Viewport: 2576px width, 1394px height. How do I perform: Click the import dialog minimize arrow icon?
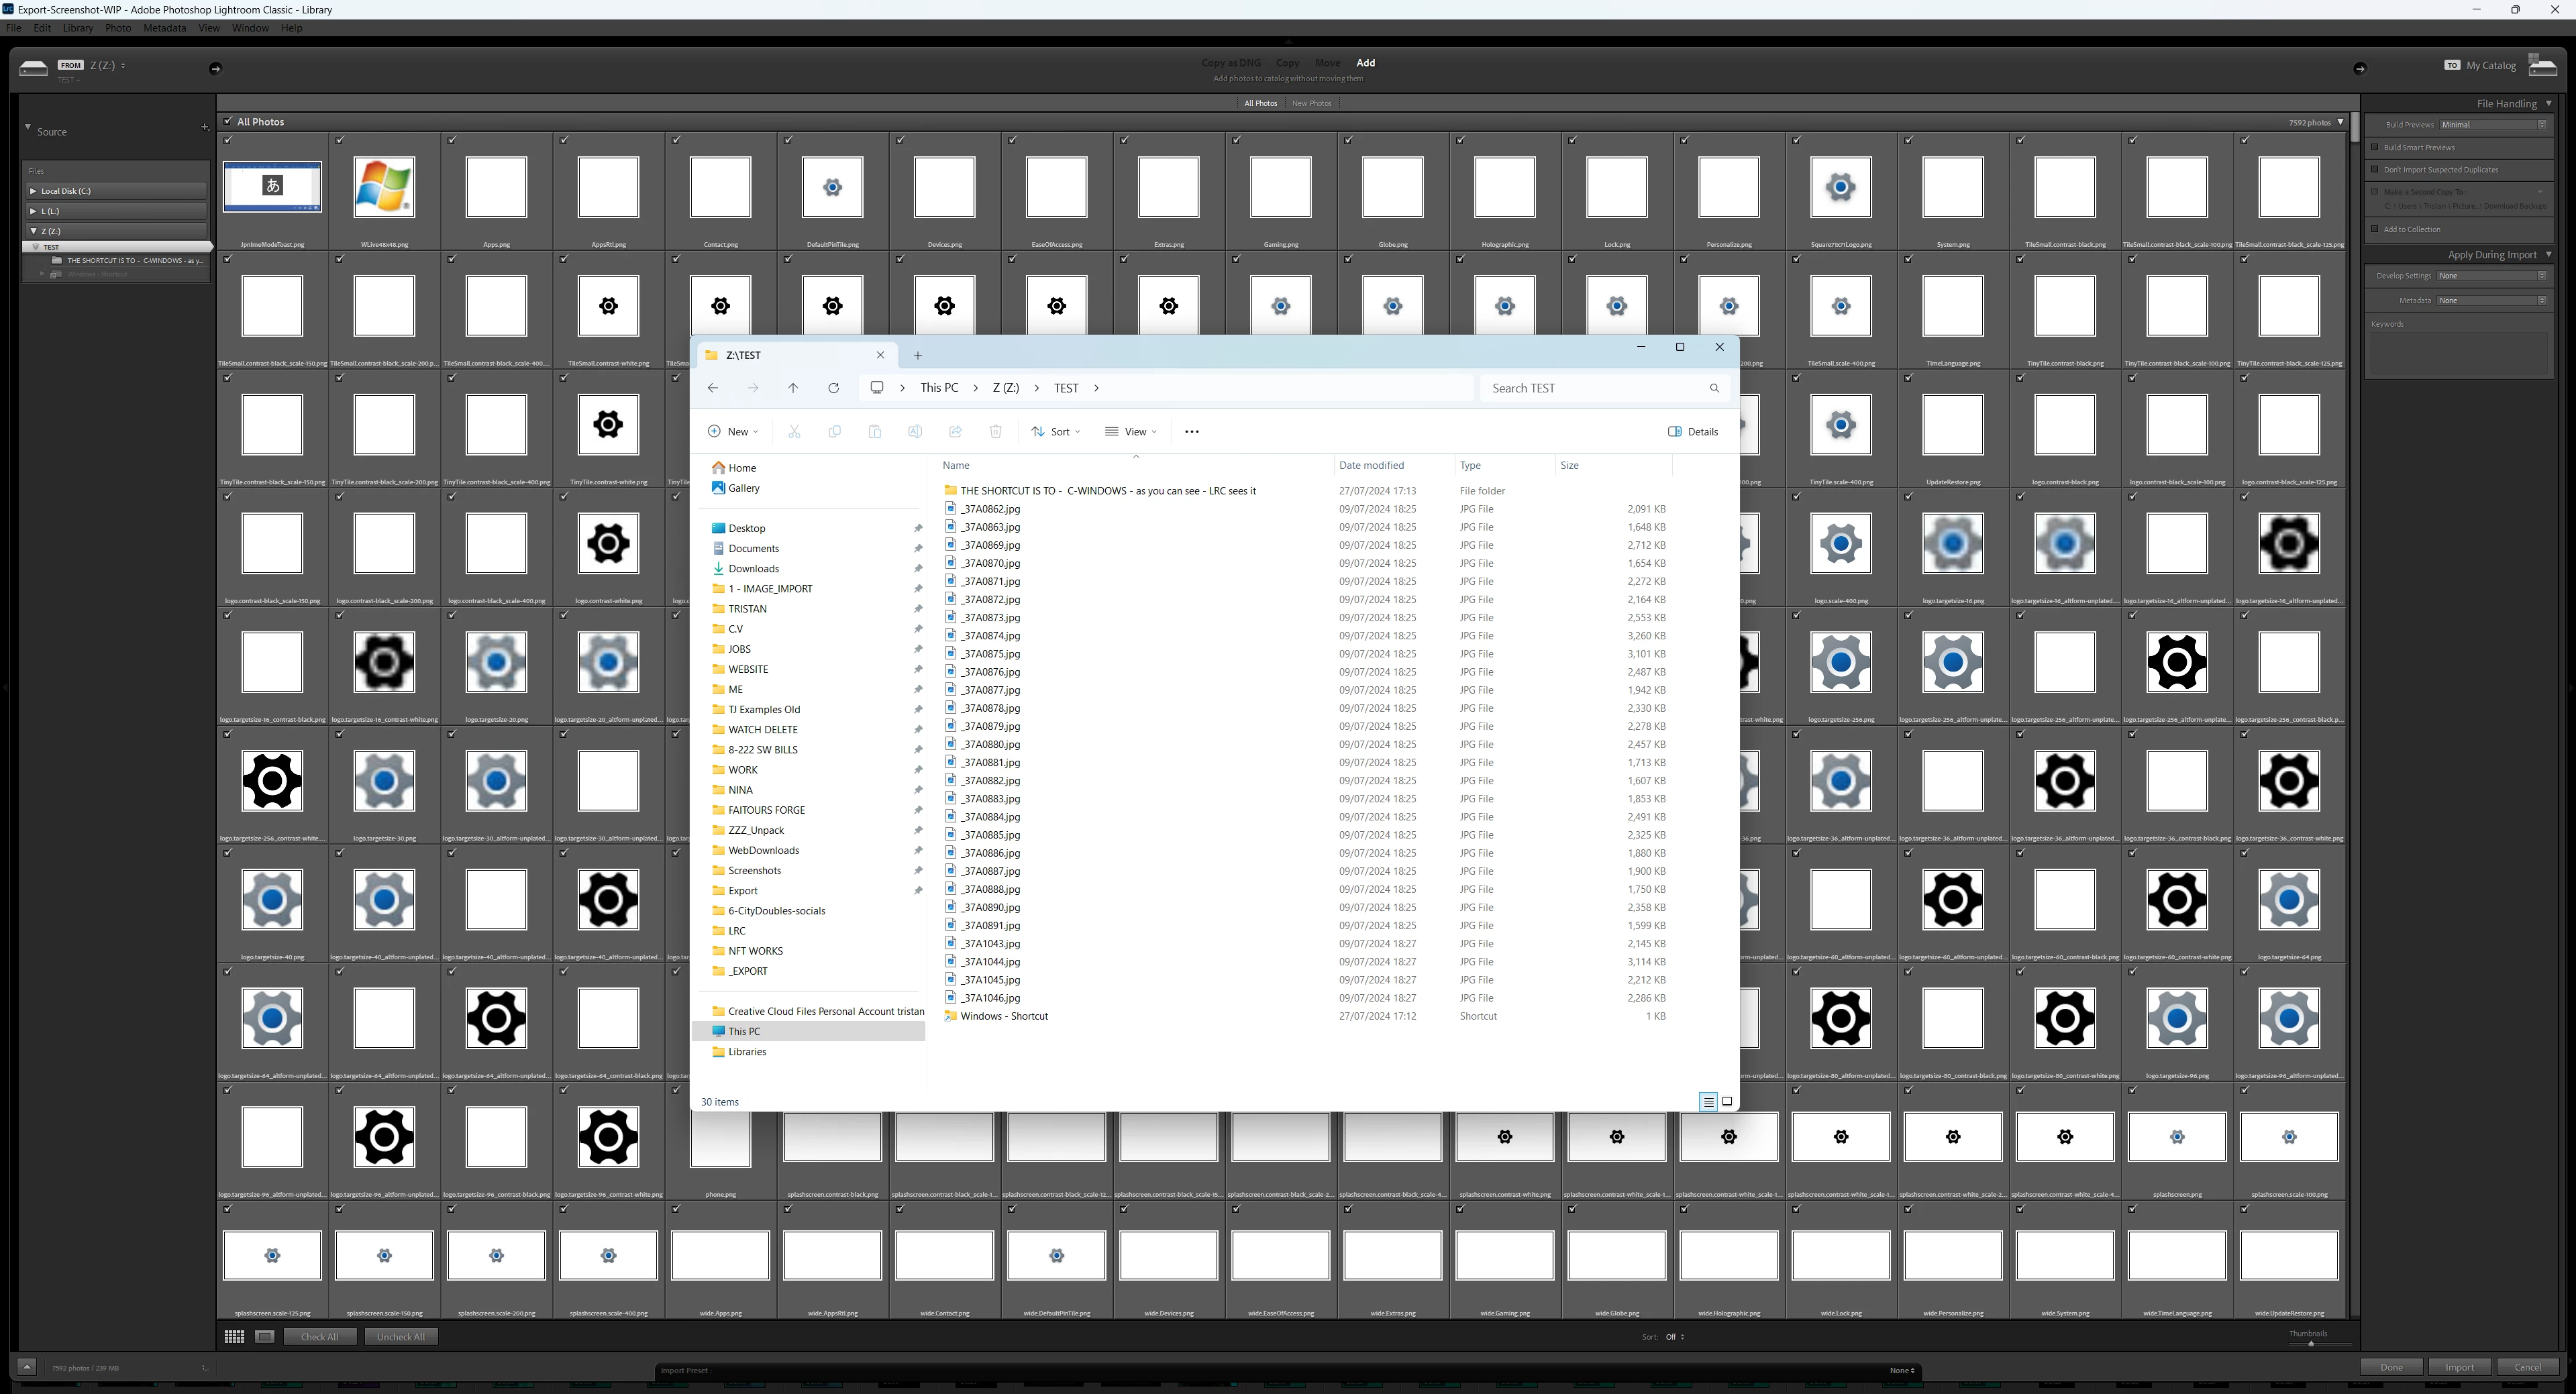coord(27,1367)
